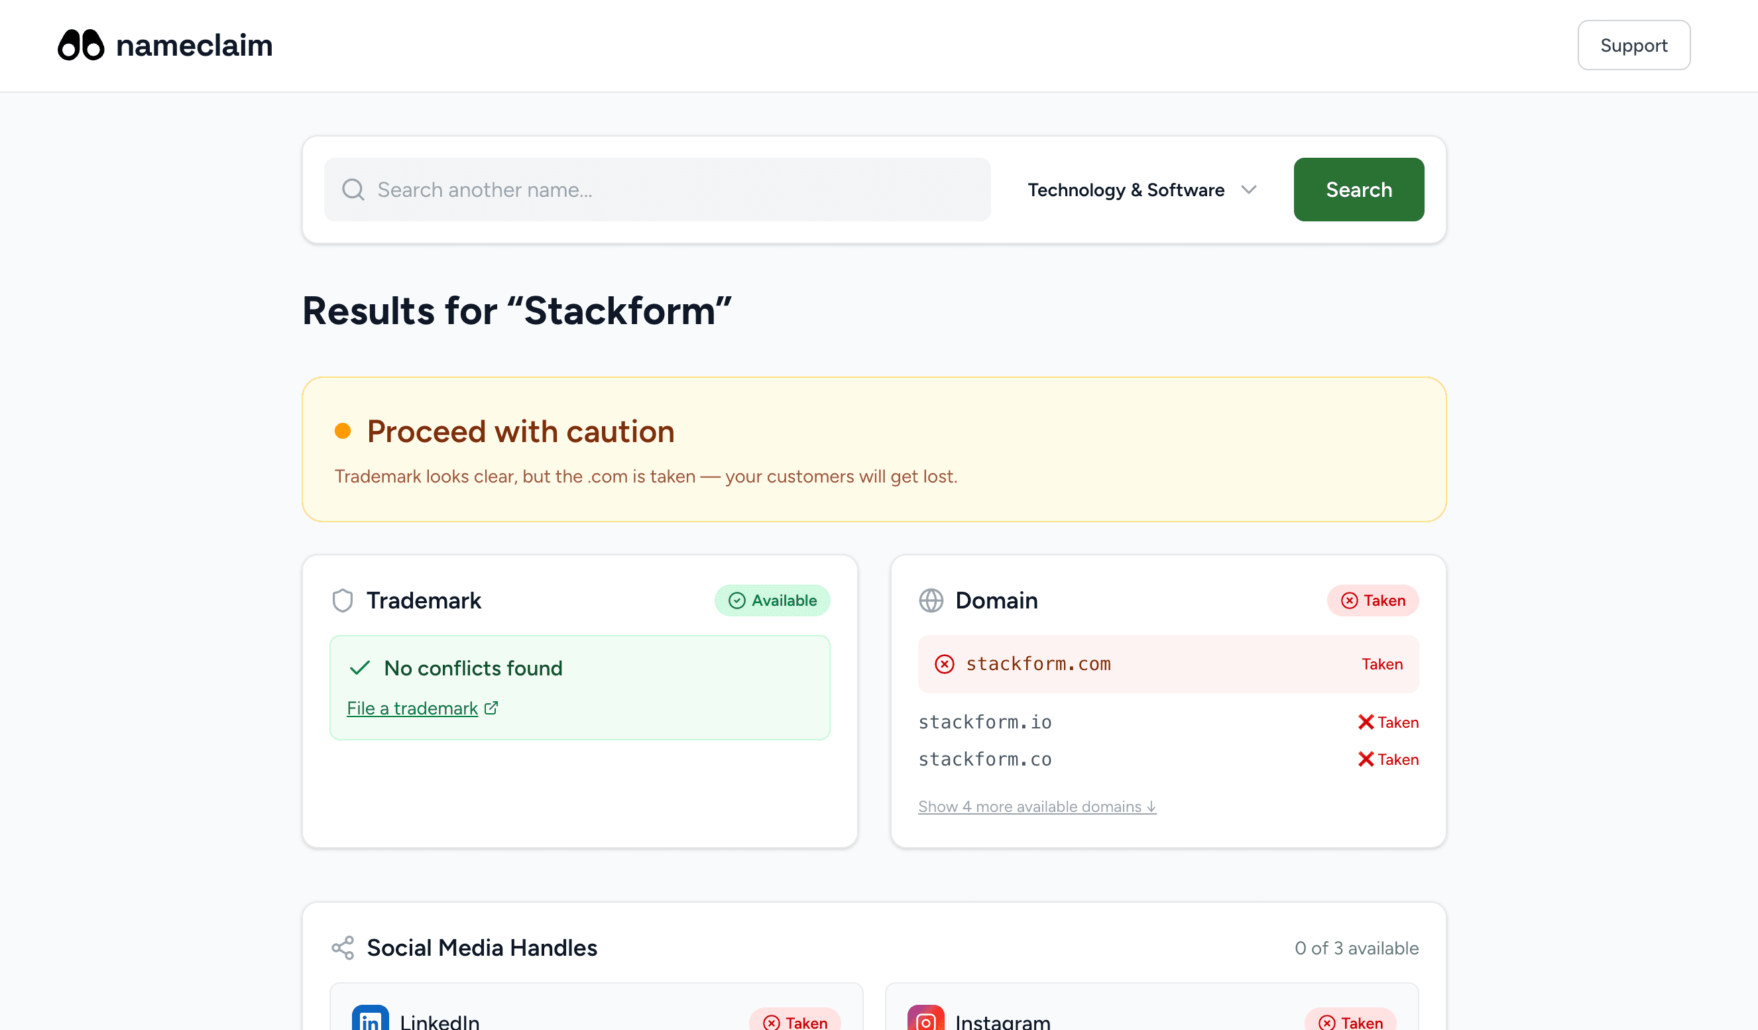Click the green Available badge on Trademark
1758x1030 pixels.
tap(772, 601)
